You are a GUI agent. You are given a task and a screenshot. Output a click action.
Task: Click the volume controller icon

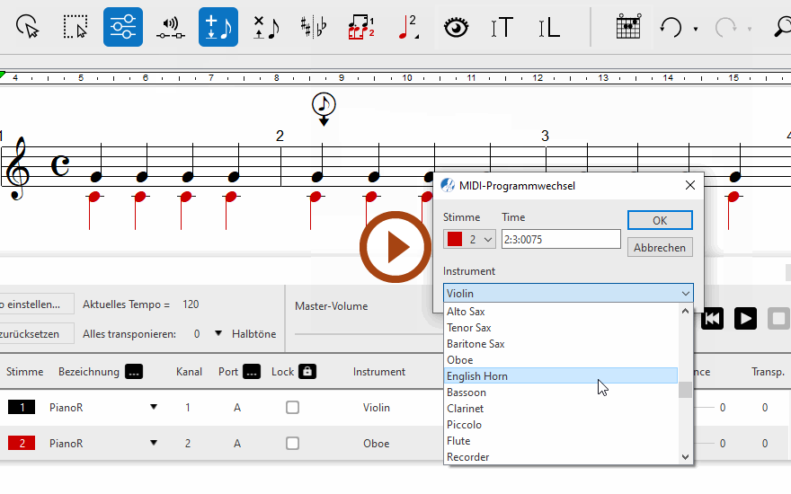[x=170, y=27]
